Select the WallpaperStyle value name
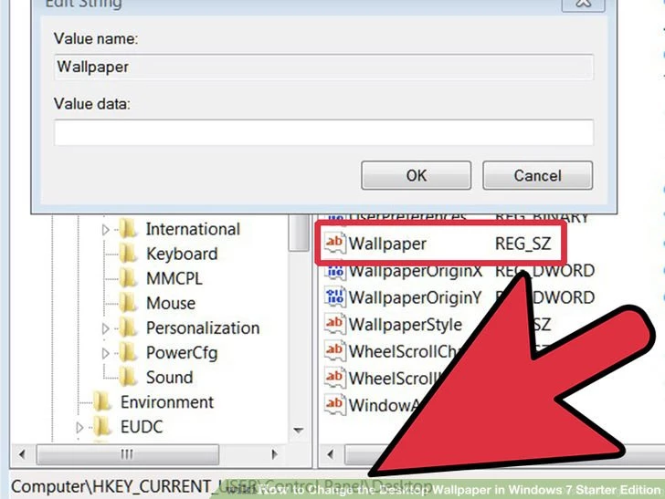 (x=405, y=325)
